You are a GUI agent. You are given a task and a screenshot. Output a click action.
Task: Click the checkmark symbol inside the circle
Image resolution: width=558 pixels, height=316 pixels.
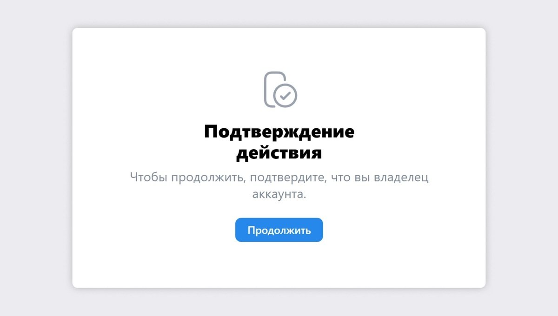[x=286, y=95]
